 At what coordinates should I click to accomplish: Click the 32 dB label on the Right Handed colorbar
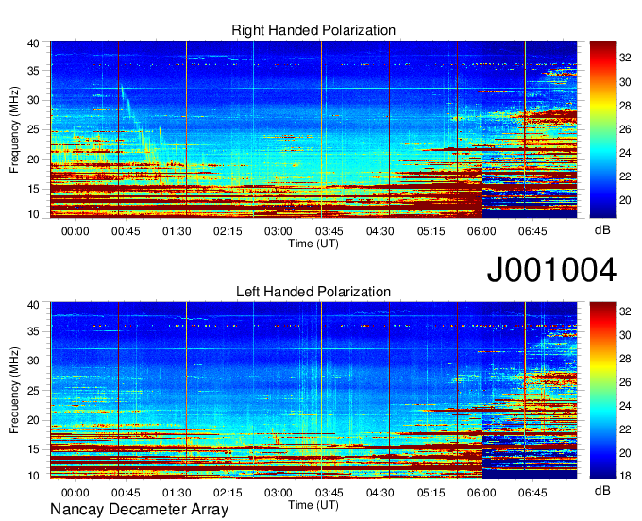coord(625,59)
